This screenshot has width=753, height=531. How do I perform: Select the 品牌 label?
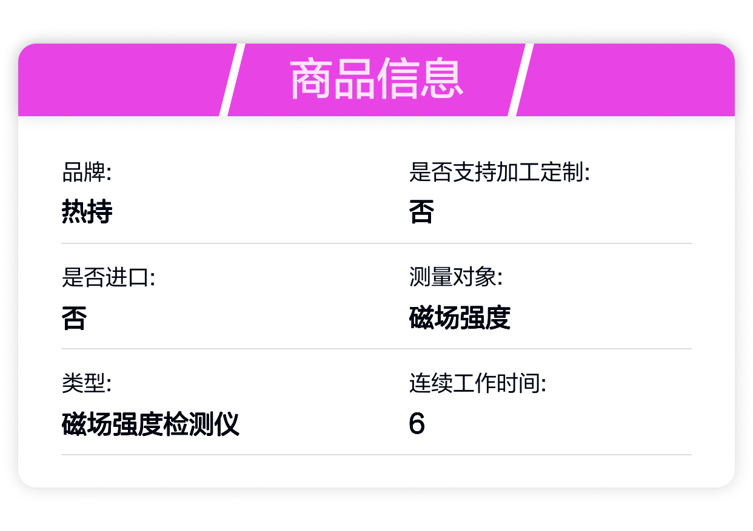87,174
